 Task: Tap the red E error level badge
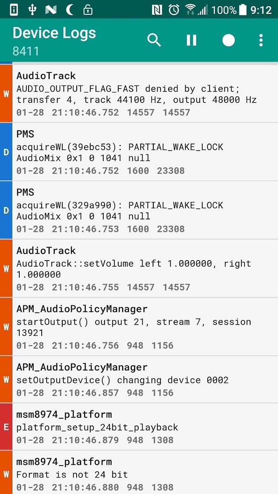pos(6,427)
